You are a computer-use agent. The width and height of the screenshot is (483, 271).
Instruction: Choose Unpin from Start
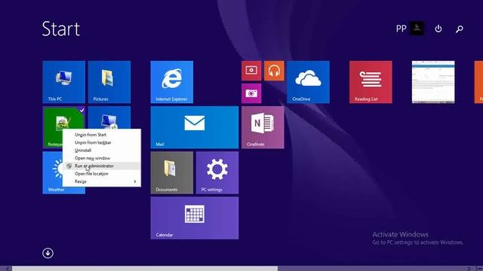pos(102,135)
